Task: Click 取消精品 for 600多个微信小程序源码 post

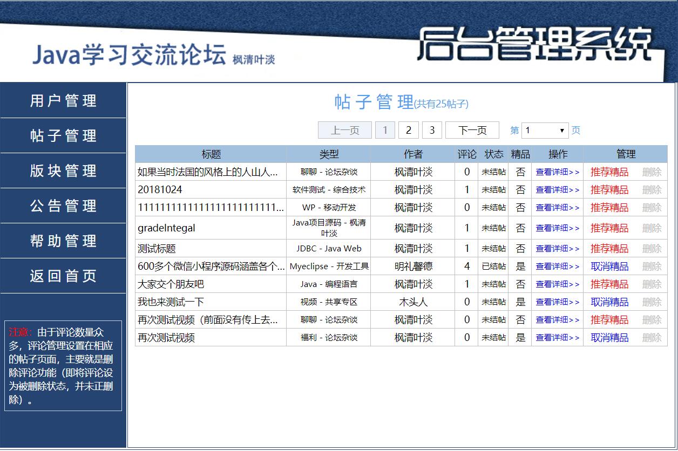Action: tap(609, 266)
